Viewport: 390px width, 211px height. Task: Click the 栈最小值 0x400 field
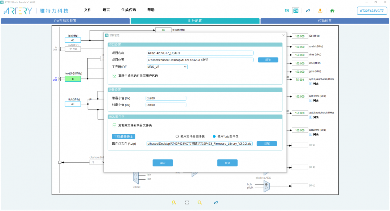coord(166,105)
